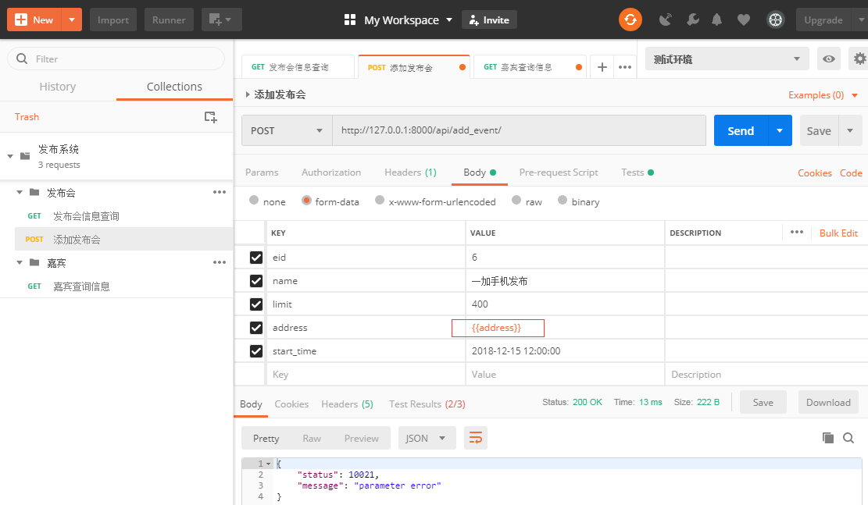
Task: Toggle response line wrap icon
Action: [x=476, y=438]
